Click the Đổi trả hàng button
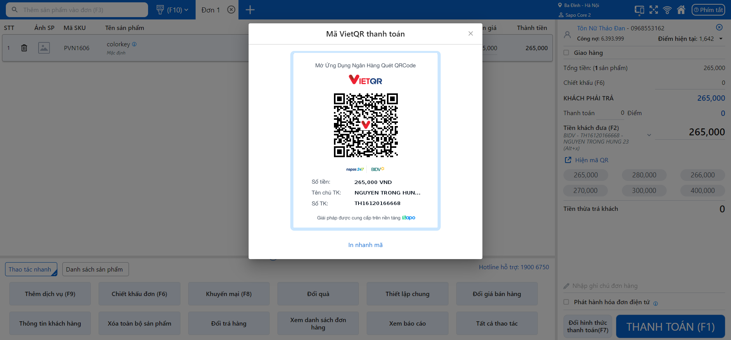Viewport: 731px width, 340px height. [229, 323]
